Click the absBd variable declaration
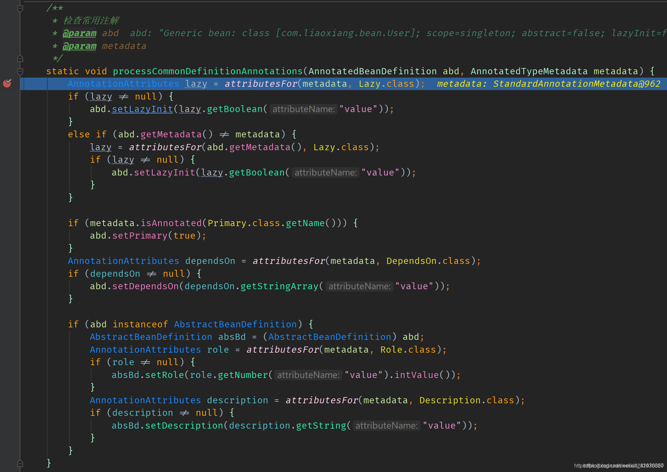 232,337
